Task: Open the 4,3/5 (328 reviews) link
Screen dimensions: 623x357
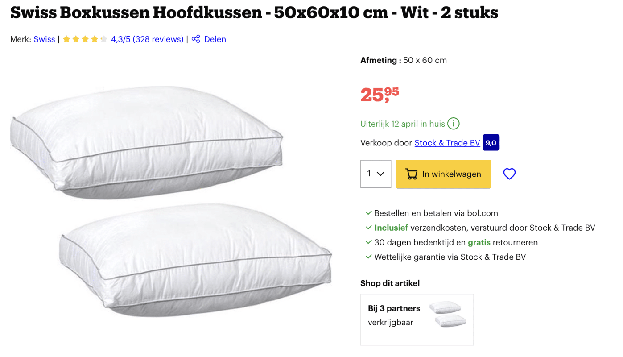Action: [147, 39]
